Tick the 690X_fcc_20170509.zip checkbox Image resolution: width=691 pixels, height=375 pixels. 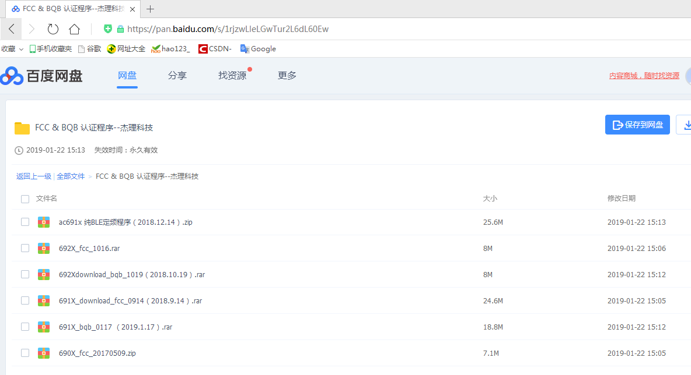click(x=25, y=353)
